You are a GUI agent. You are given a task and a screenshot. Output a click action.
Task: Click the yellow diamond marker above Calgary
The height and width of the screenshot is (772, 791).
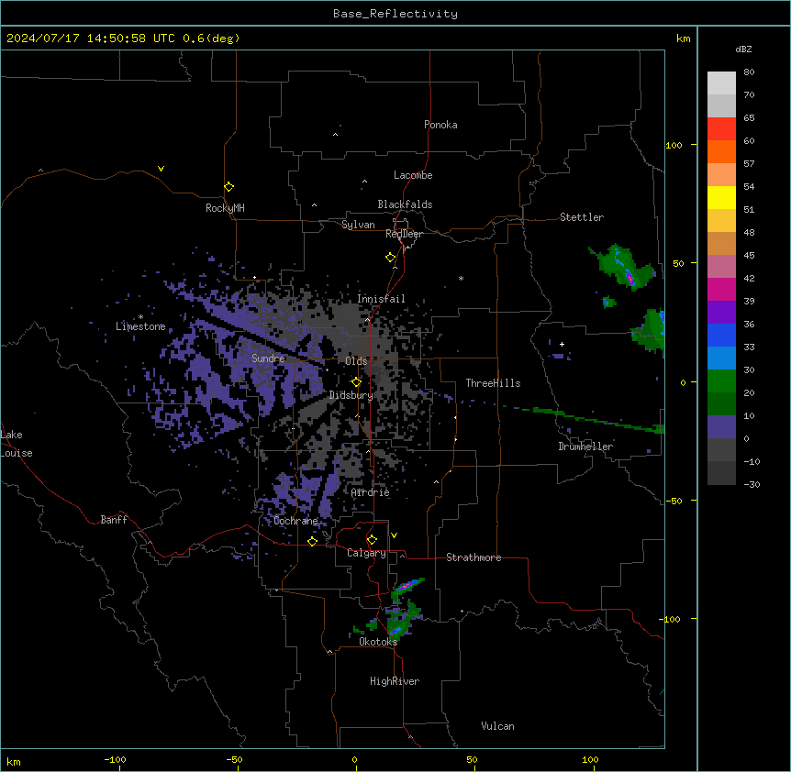372,540
